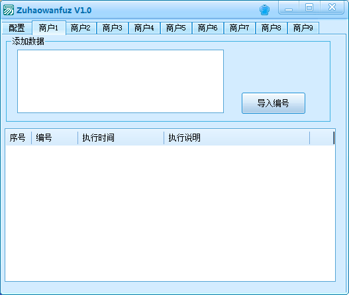Screen dimensions: 349x295
Task: Click the 导入编号 button
Action: 274,103
